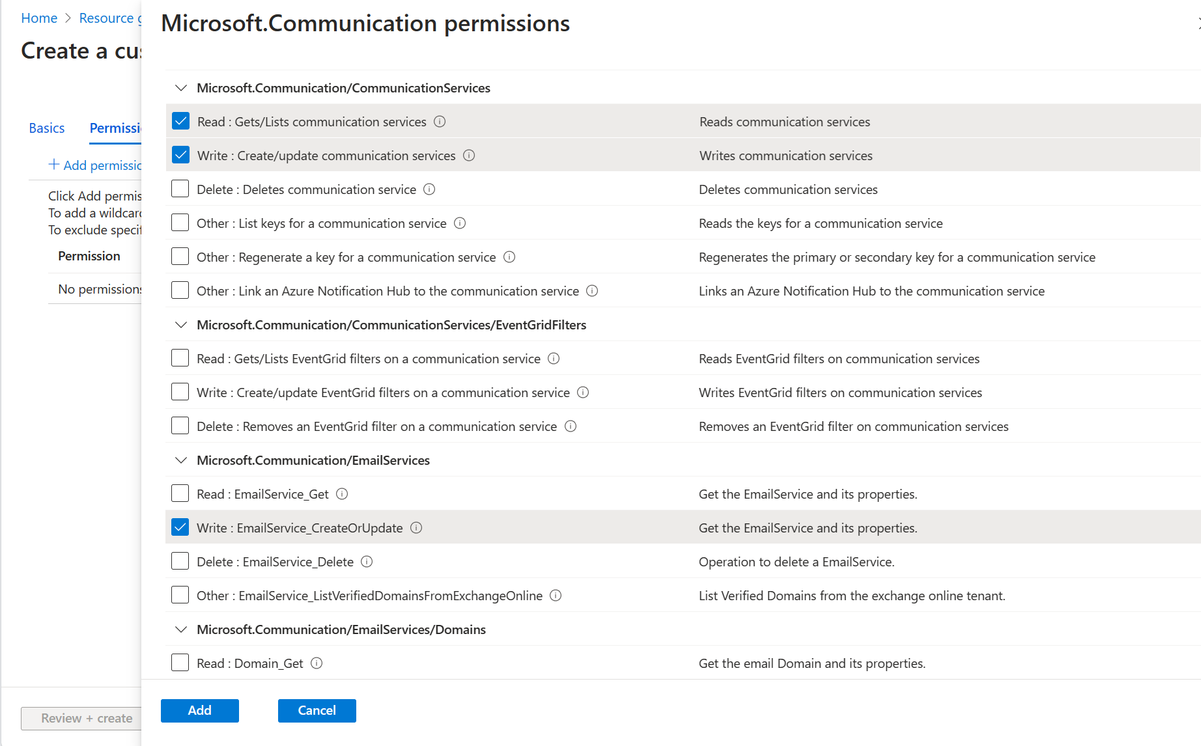The image size is (1201, 746).
Task: Check Delete EmailService_Delete permission
Action: click(180, 561)
